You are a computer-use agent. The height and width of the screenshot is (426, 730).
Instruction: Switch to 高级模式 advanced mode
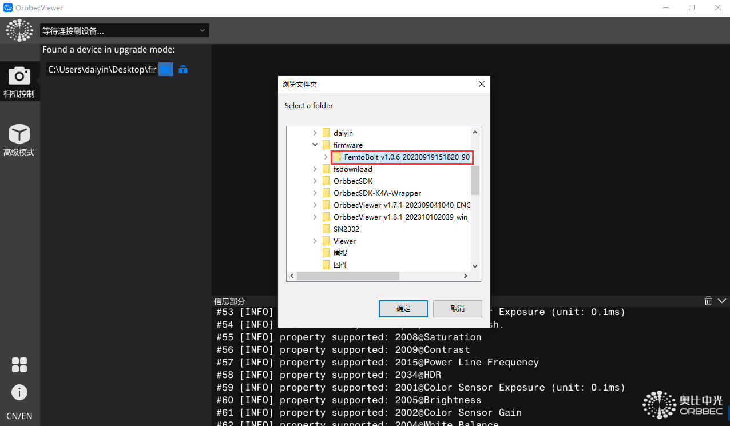[x=19, y=140]
